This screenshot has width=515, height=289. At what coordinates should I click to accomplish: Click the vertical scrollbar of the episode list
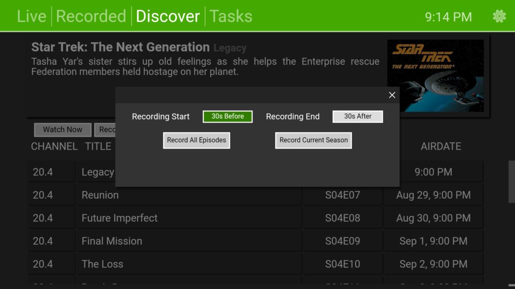(x=511, y=182)
